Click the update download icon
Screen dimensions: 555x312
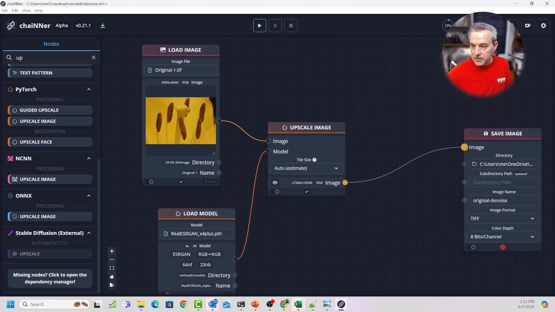click(x=103, y=26)
